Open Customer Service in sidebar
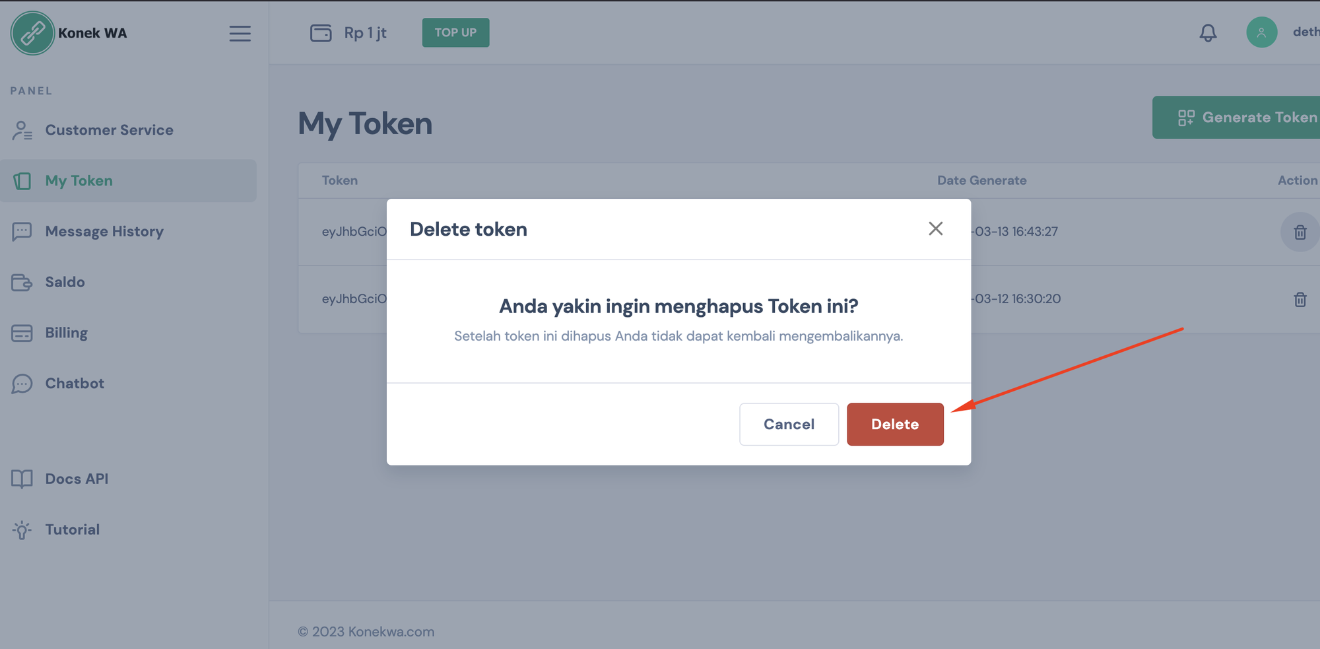Screen dimensions: 1320x649 coord(109,130)
